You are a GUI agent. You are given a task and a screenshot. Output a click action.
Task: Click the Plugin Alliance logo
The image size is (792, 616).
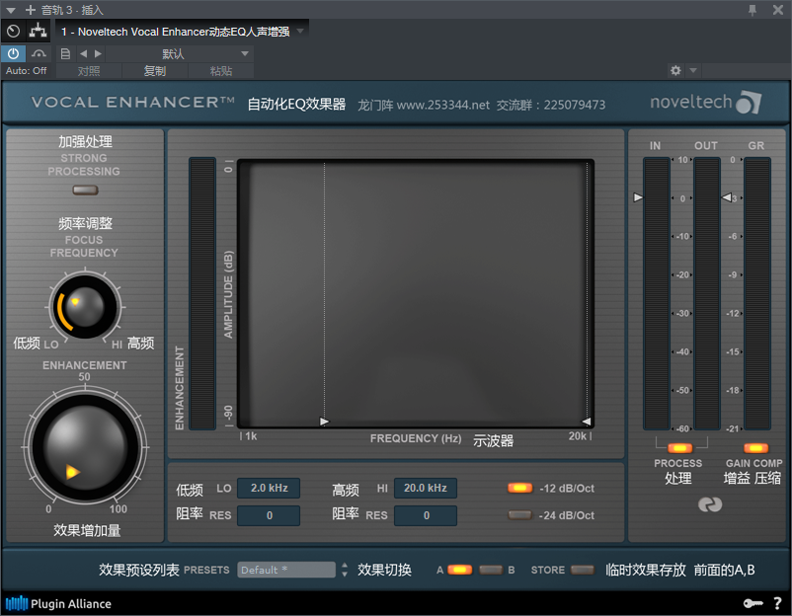coord(58,603)
